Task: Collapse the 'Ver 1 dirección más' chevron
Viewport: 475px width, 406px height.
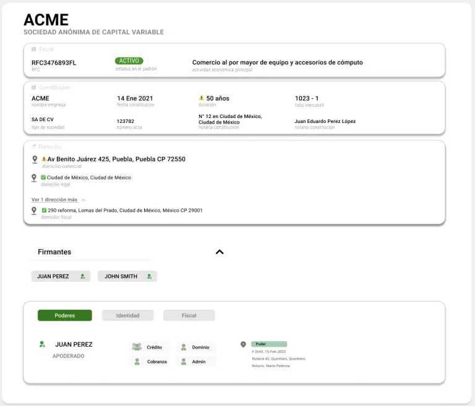Action: (x=83, y=200)
